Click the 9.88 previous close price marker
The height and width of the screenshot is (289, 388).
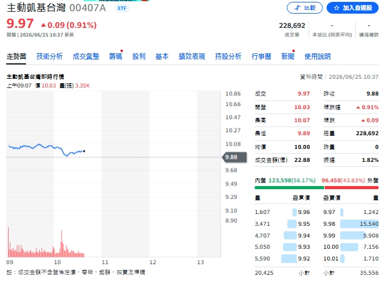[235, 158]
